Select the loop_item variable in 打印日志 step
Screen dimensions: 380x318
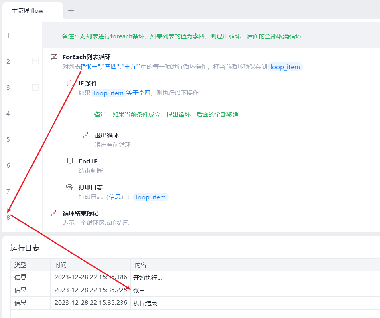(x=151, y=197)
